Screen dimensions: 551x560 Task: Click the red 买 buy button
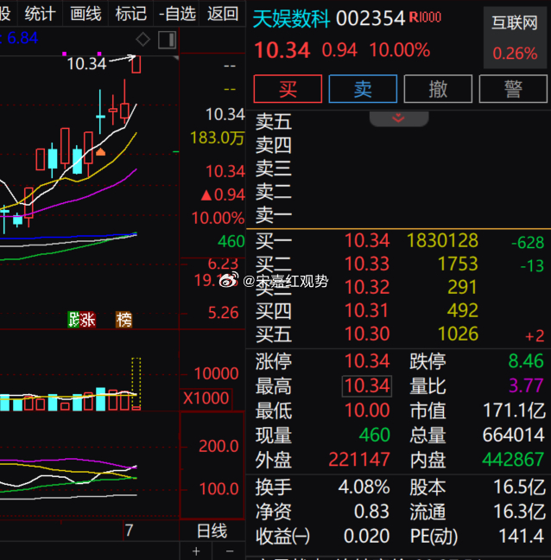(288, 89)
